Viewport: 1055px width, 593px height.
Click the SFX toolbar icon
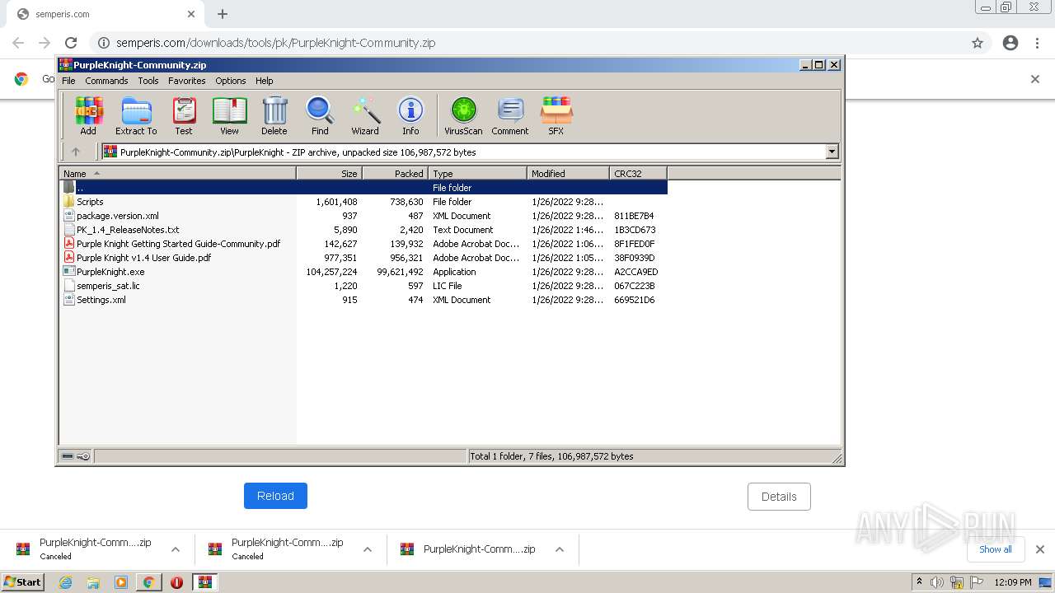tap(556, 115)
